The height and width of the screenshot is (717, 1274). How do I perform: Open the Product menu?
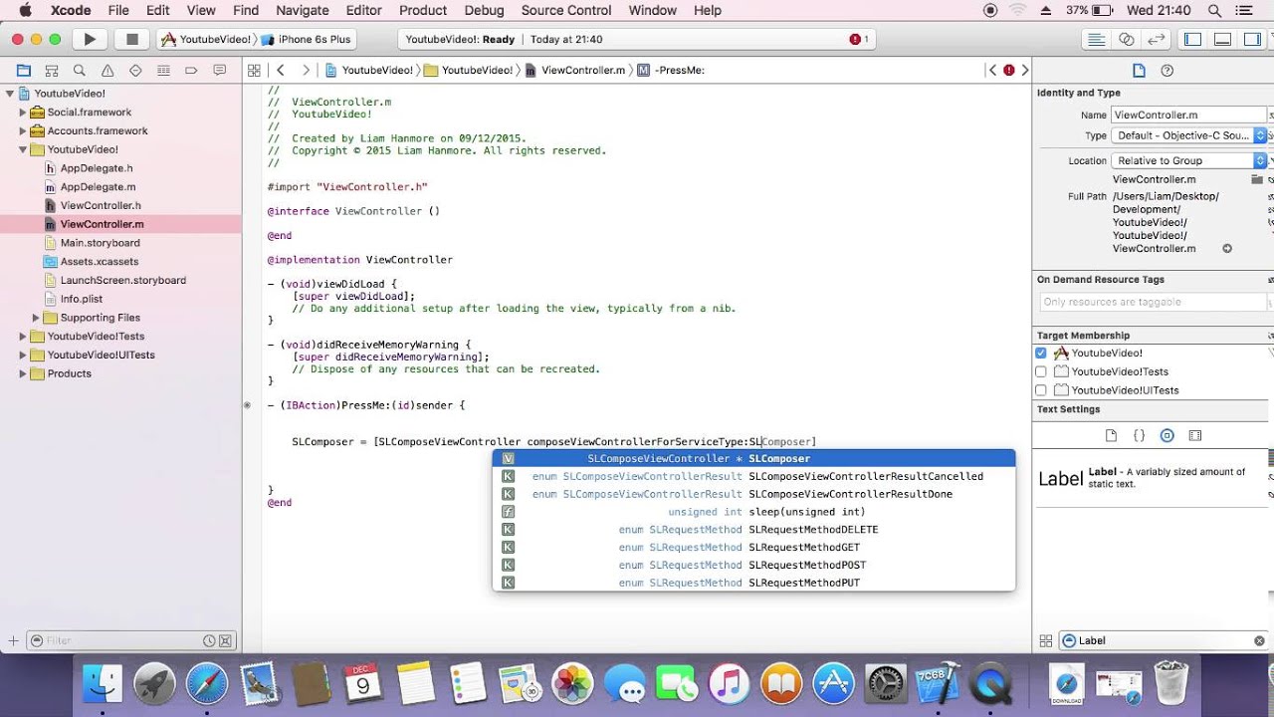coord(423,10)
